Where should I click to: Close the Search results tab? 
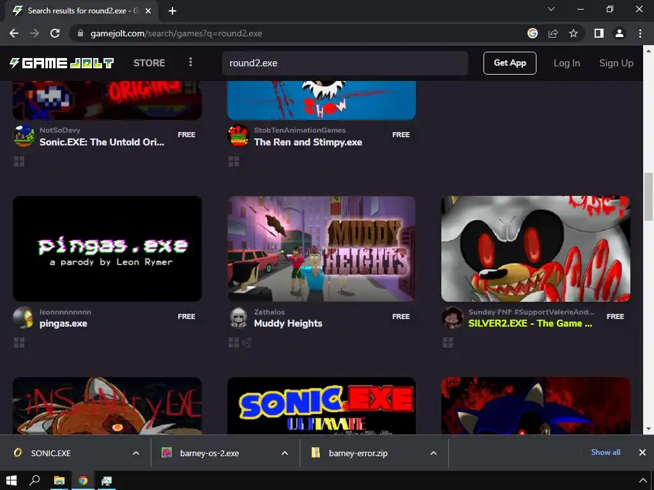[148, 11]
